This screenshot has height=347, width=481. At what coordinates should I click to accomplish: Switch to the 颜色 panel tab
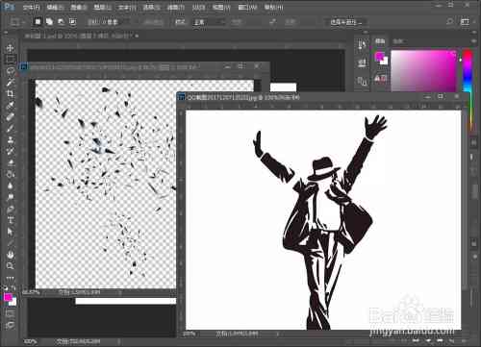pos(380,41)
